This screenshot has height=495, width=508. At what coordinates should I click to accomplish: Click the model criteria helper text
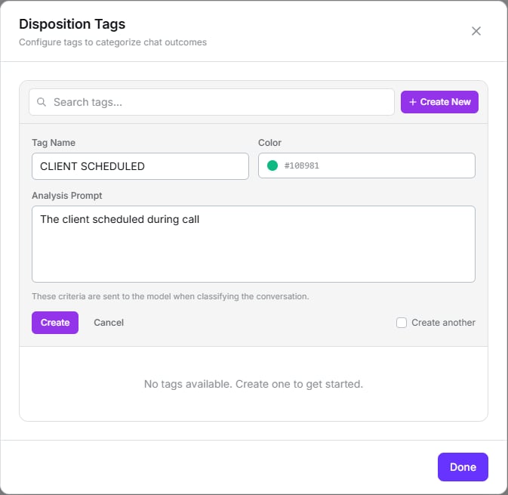coord(171,296)
